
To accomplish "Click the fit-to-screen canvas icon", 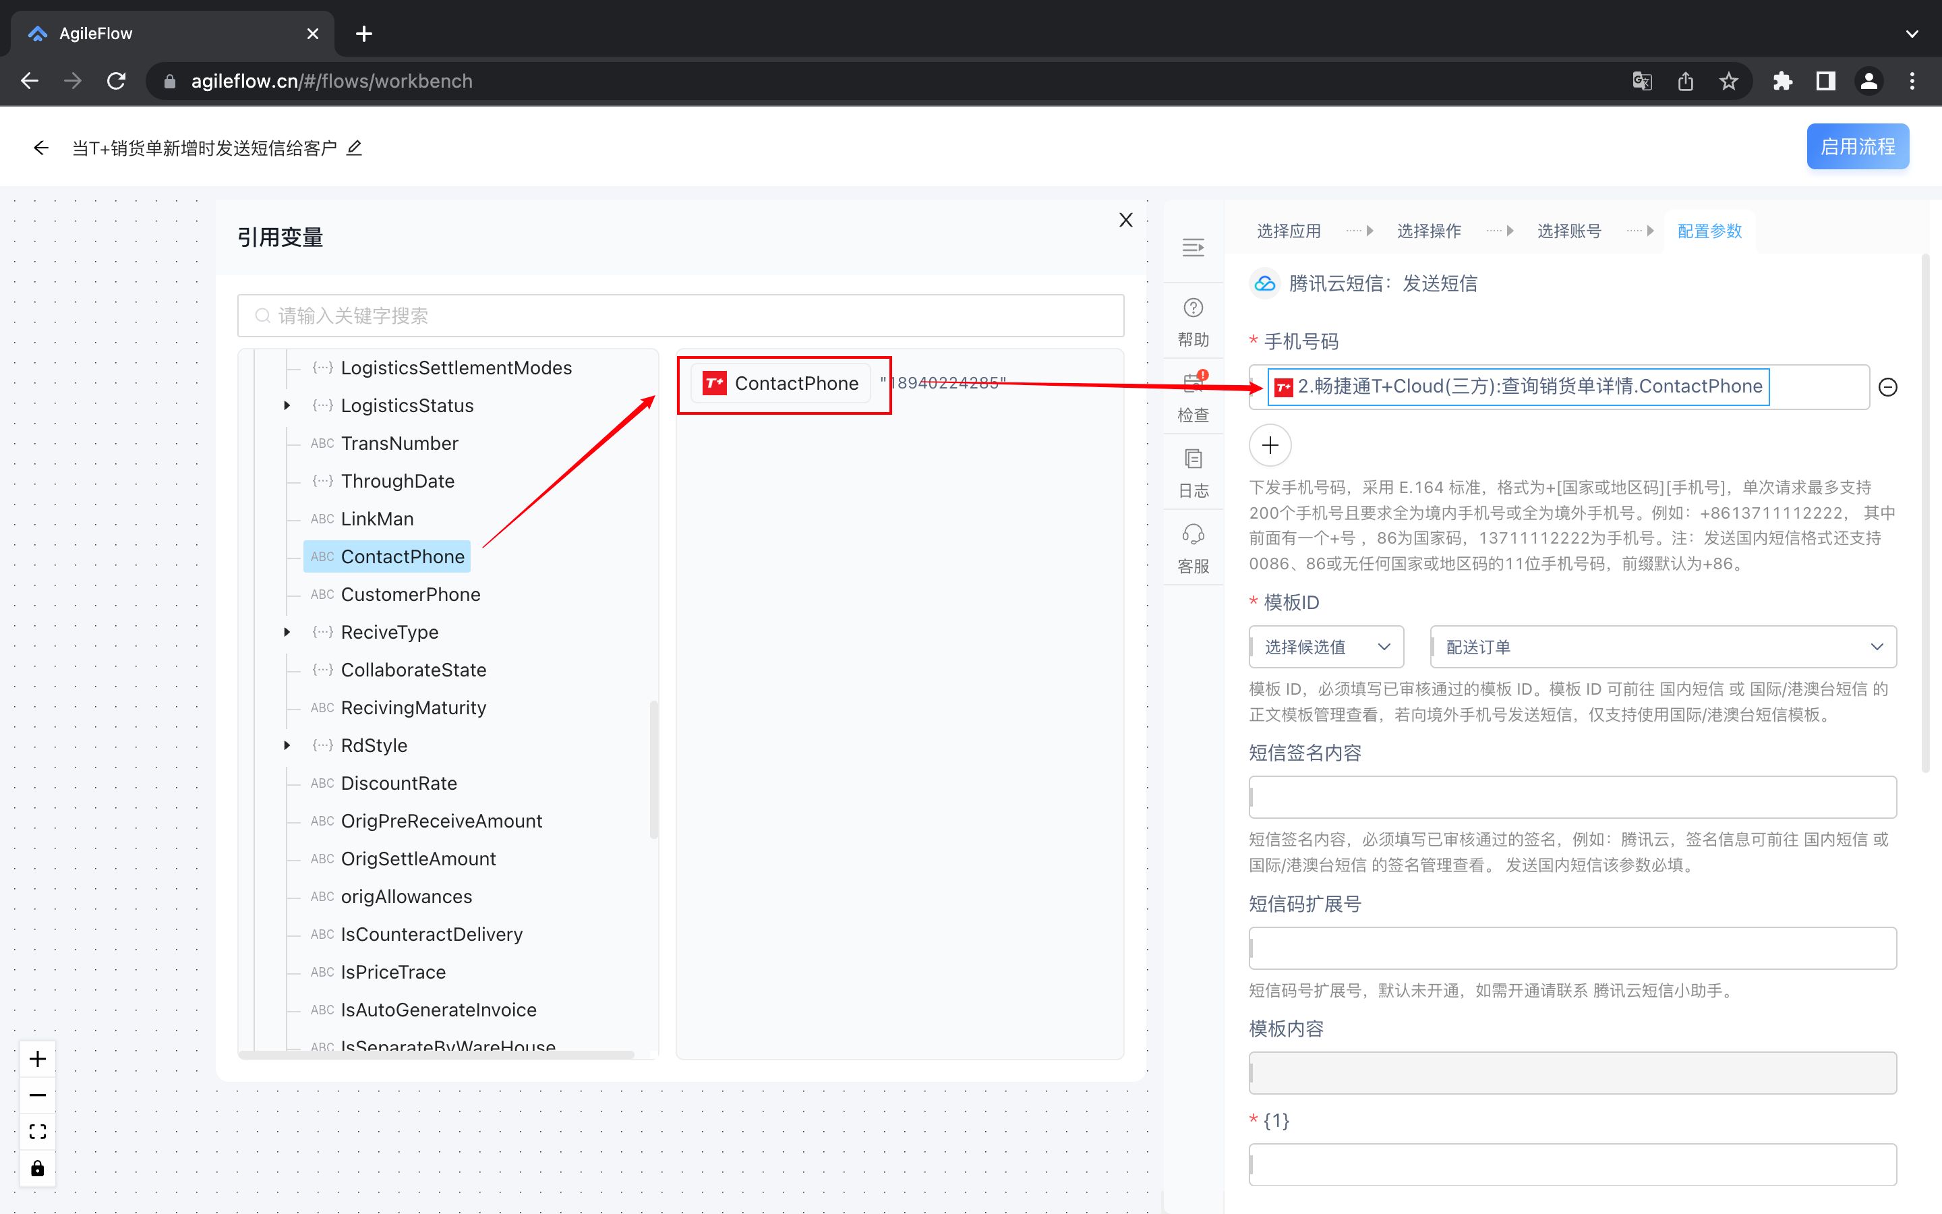I will point(38,1131).
